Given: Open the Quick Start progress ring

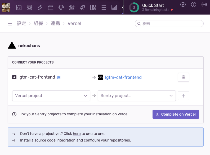Looking at the screenshot, I should (x=134, y=7).
